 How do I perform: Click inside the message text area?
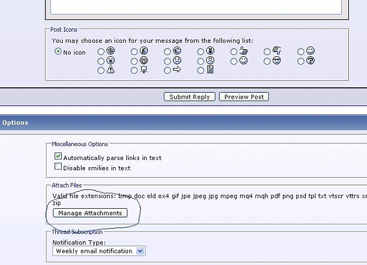coord(196,7)
